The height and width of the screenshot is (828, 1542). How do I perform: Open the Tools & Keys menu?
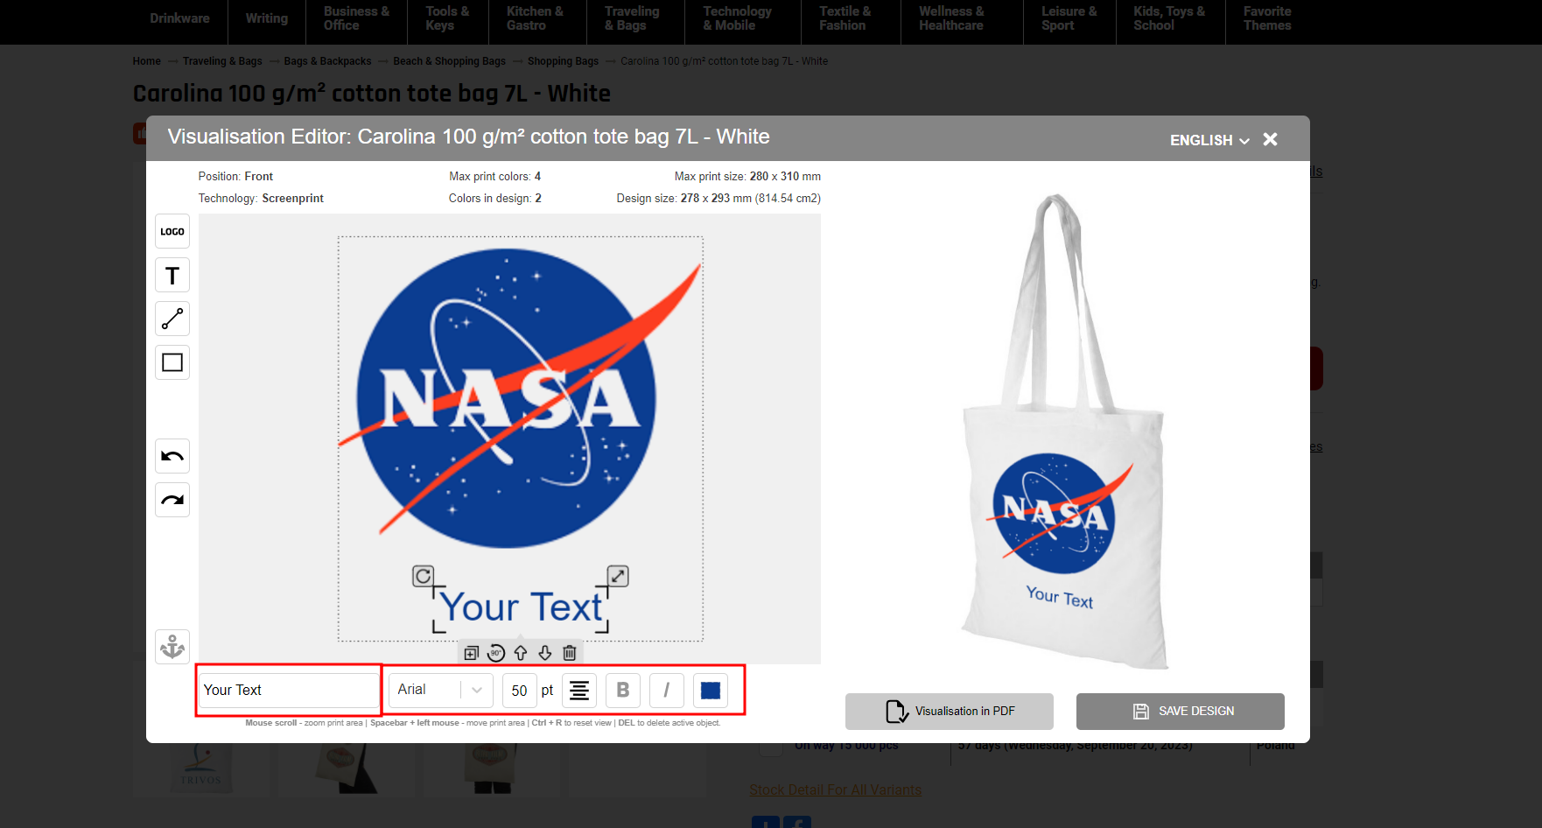pos(447,18)
